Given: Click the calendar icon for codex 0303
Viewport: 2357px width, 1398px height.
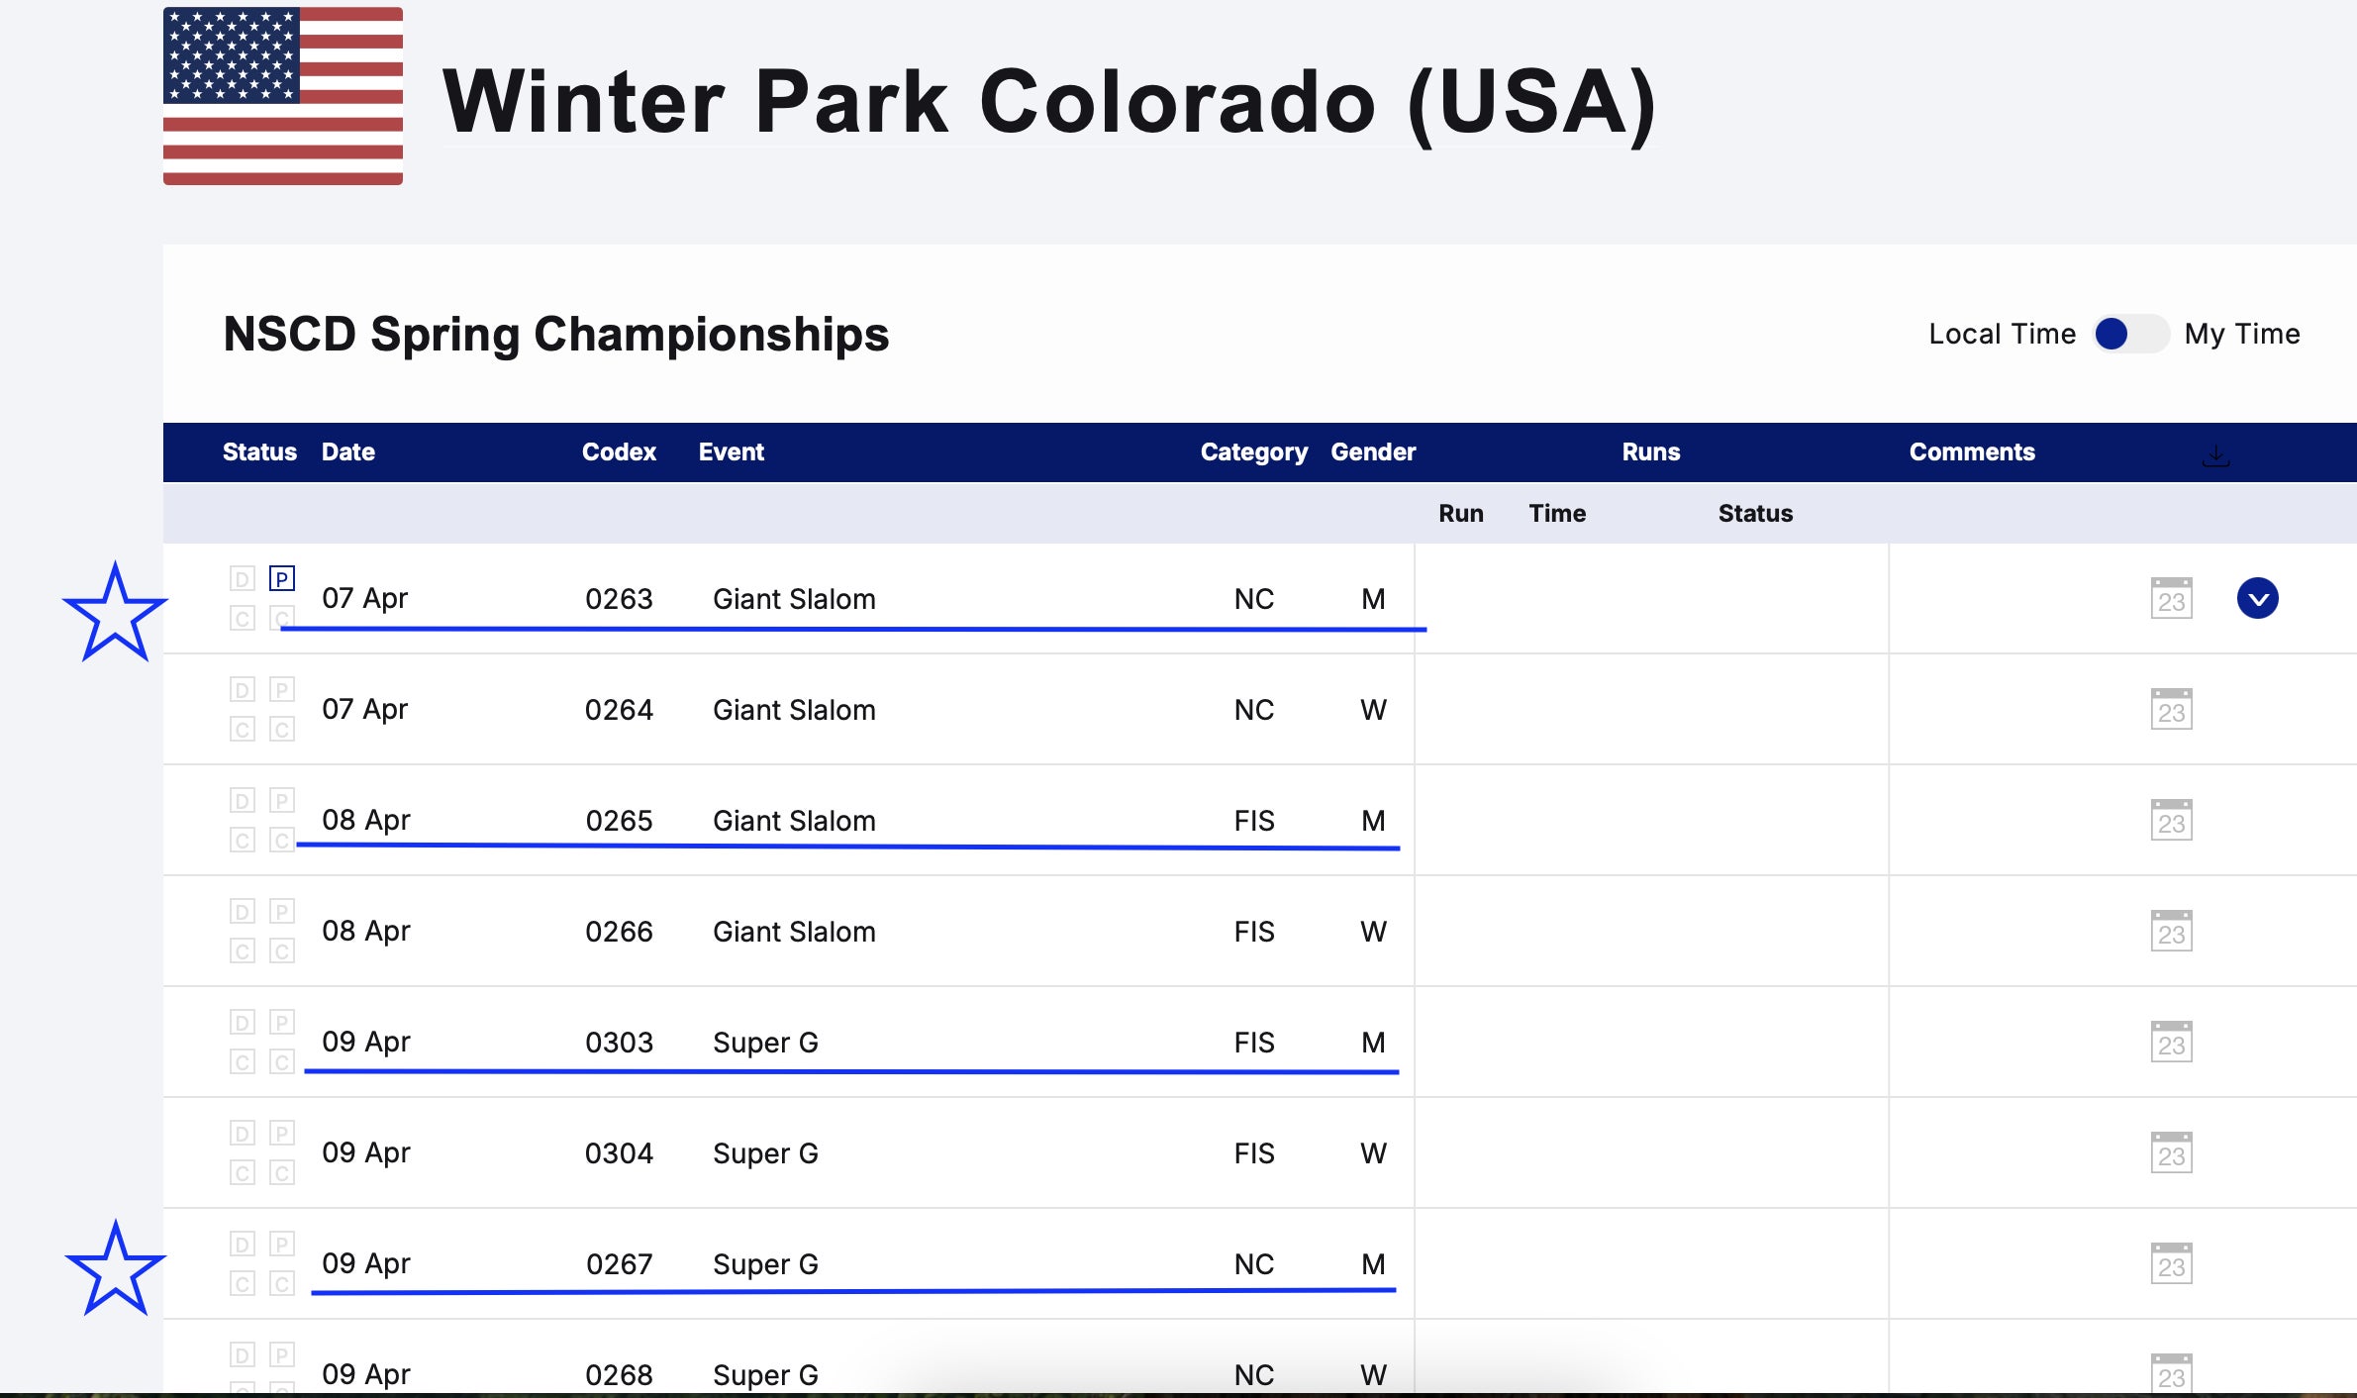Looking at the screenshot, I should [x=2171, y=1043].
